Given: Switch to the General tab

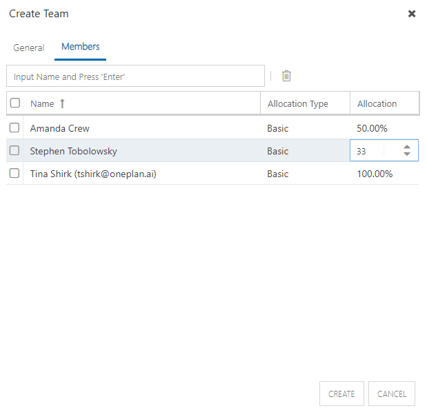Looking at the screenshot, I should click(28, 48).
